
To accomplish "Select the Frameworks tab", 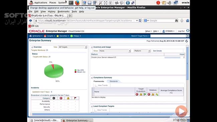I will tap(99, 81).
